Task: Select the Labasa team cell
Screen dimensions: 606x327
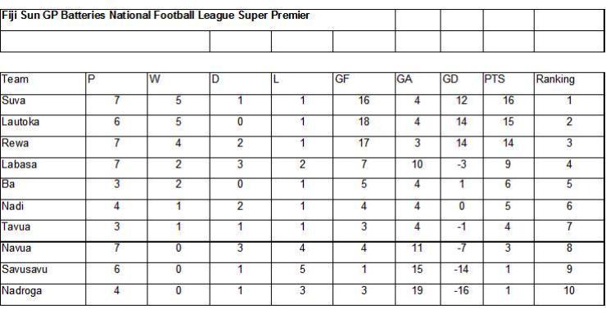Action: (43, 168)
